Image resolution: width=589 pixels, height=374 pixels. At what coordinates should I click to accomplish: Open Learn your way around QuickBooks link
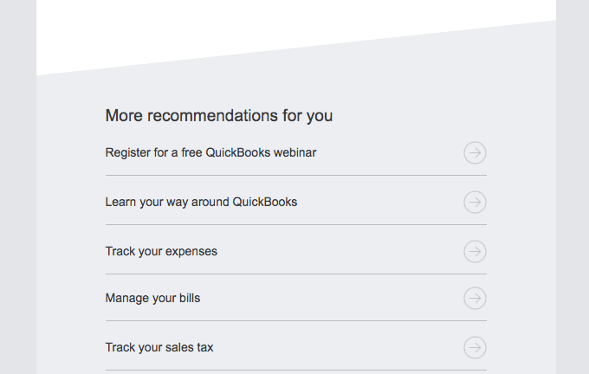(x=201, y=202)
